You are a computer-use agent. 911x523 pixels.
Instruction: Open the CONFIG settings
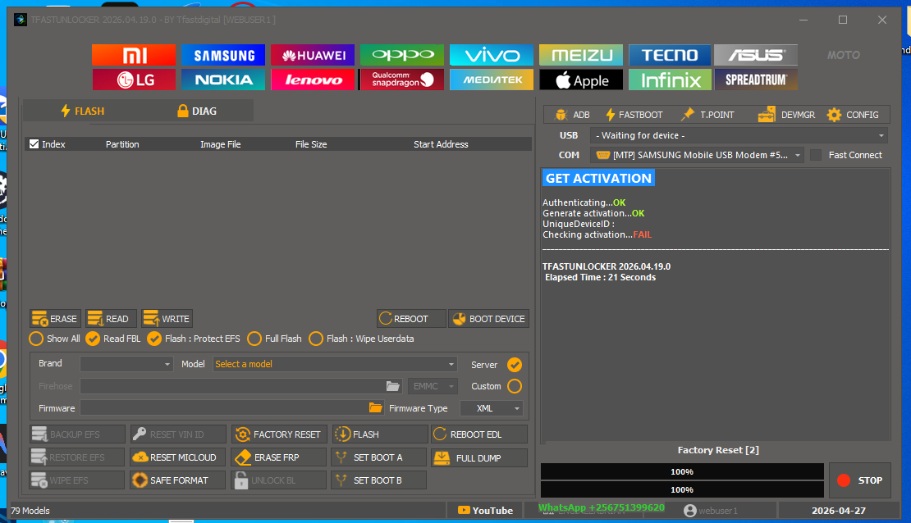click(x=853, y=115)
